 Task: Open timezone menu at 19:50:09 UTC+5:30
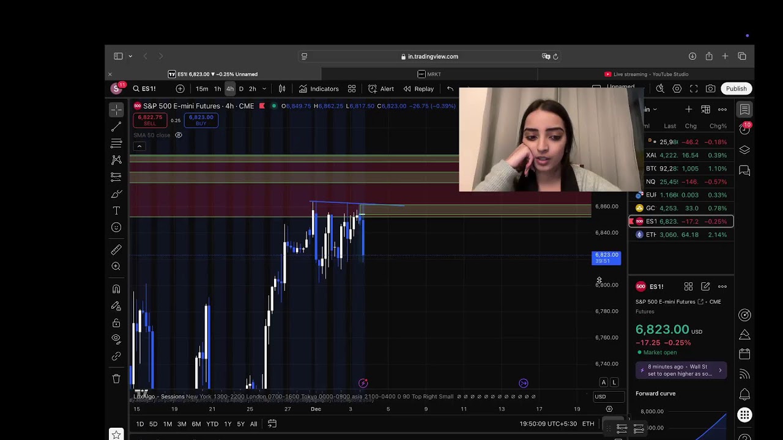pos(548,424)
